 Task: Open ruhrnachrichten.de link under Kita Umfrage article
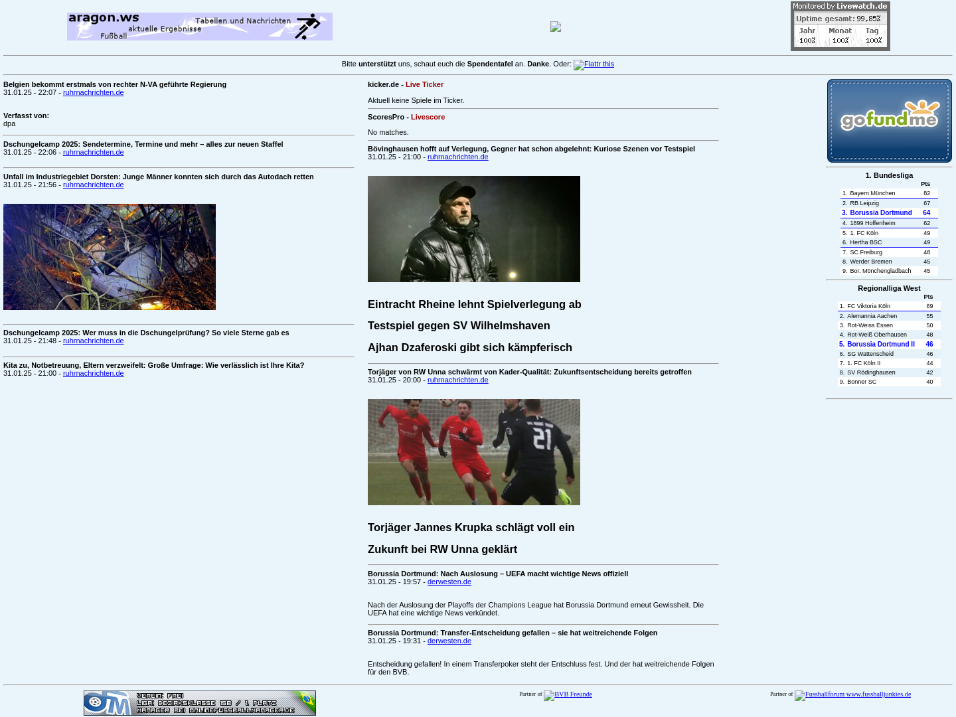93,373
